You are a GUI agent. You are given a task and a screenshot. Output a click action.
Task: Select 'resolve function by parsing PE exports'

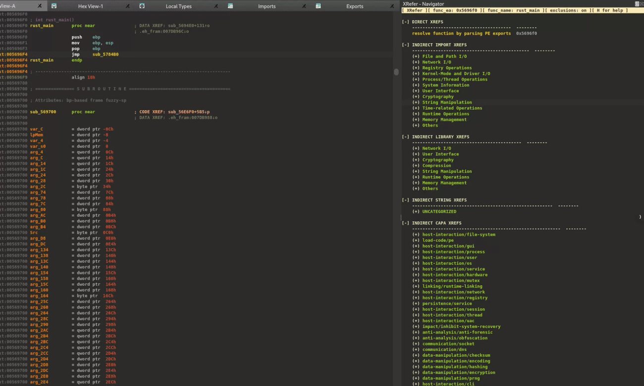pos(461,34)
